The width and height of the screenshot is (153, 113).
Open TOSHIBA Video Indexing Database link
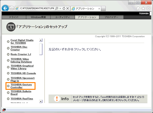click(x=21, y=60)
